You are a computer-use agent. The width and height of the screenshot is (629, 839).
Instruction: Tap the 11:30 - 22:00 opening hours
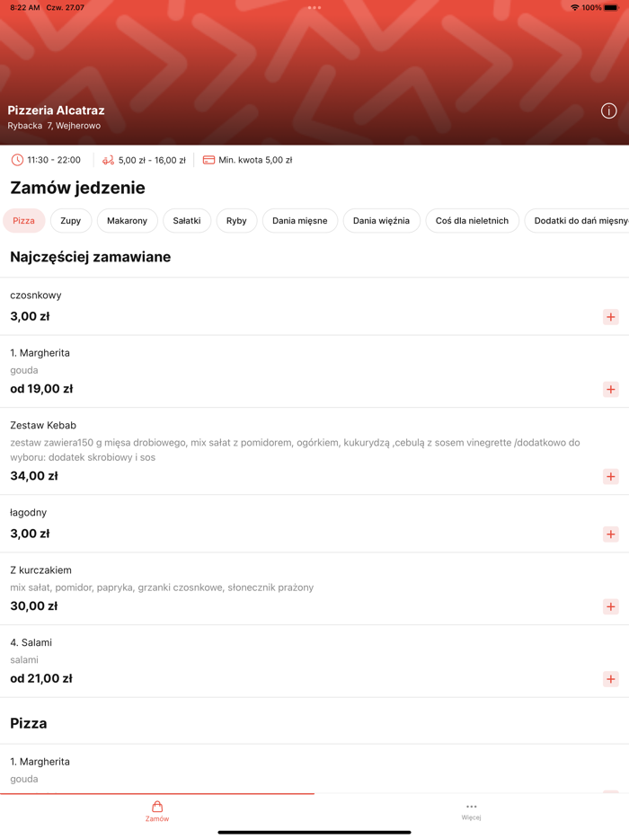pyautogui.click(x=54, y=160)
